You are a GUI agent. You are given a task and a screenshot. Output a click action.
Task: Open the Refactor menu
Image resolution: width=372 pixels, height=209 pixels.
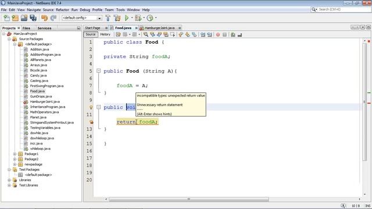(x=62, y=10)
